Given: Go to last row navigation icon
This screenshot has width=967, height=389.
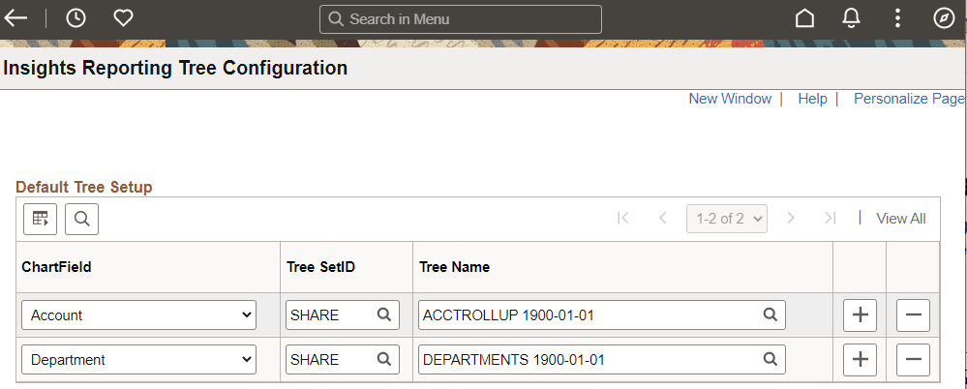Looking at the screenshot, I should pyautogui.click(x=831, y=219).
